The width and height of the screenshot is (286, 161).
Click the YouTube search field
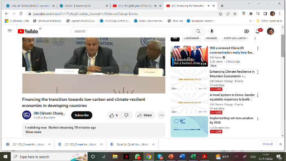(x=131, y=31)
